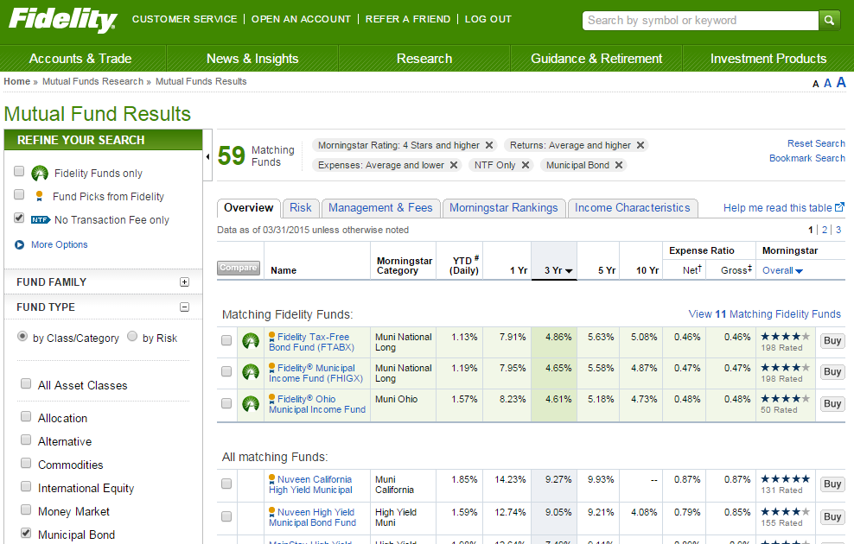This screenshot has height=544, width=854.
Task: Click the symbol or keyword search field
Action: coord(698,21)
